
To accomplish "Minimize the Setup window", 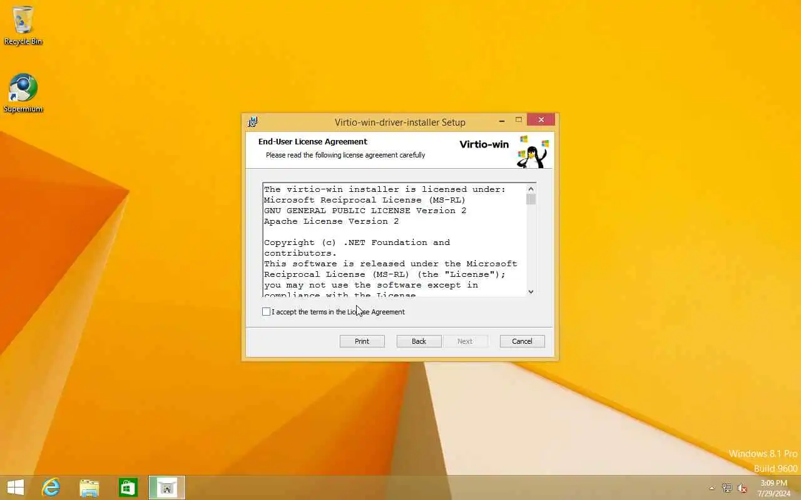I will [x=502, y=120].
